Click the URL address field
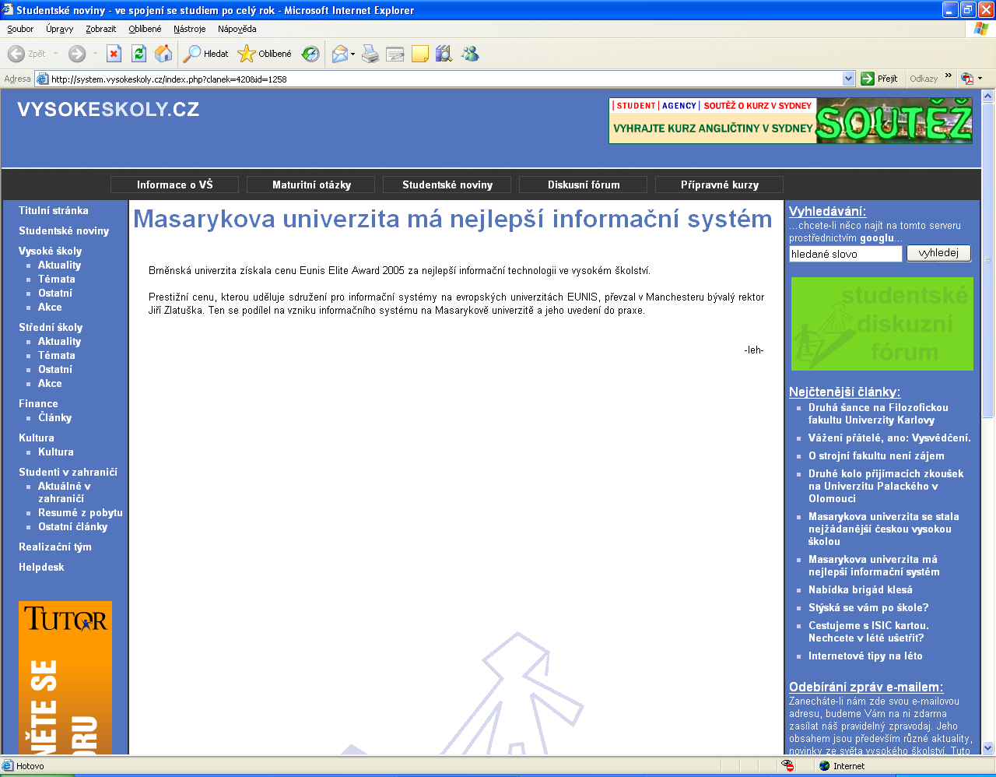This screenshot has height=777, width=996. [x=446, y=79]
